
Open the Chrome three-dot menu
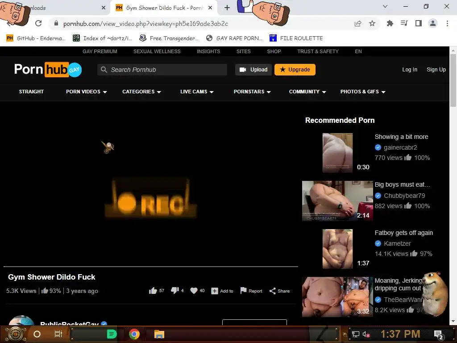coord(447,23)
